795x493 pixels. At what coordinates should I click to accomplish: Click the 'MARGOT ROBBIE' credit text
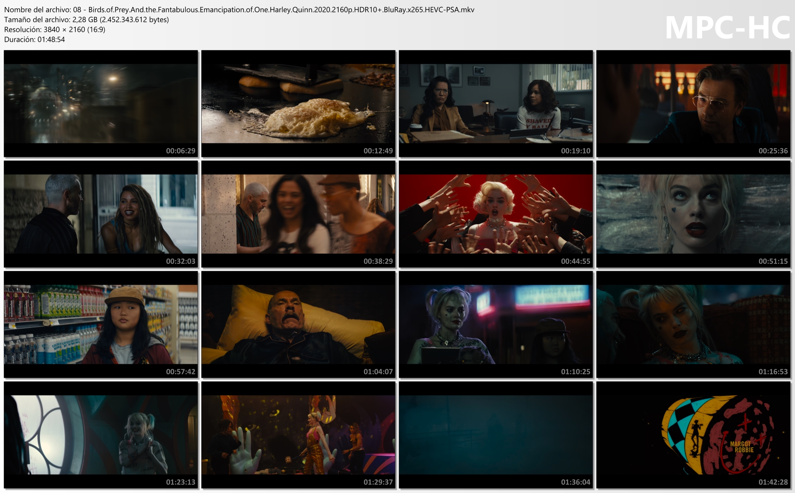click(x=742, y=447)
